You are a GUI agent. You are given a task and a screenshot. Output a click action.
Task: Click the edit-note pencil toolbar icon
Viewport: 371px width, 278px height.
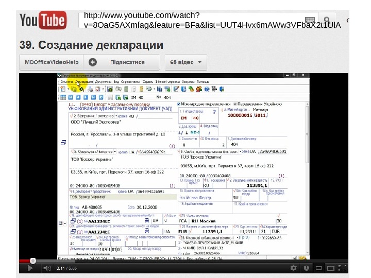(x=176, y=89)
